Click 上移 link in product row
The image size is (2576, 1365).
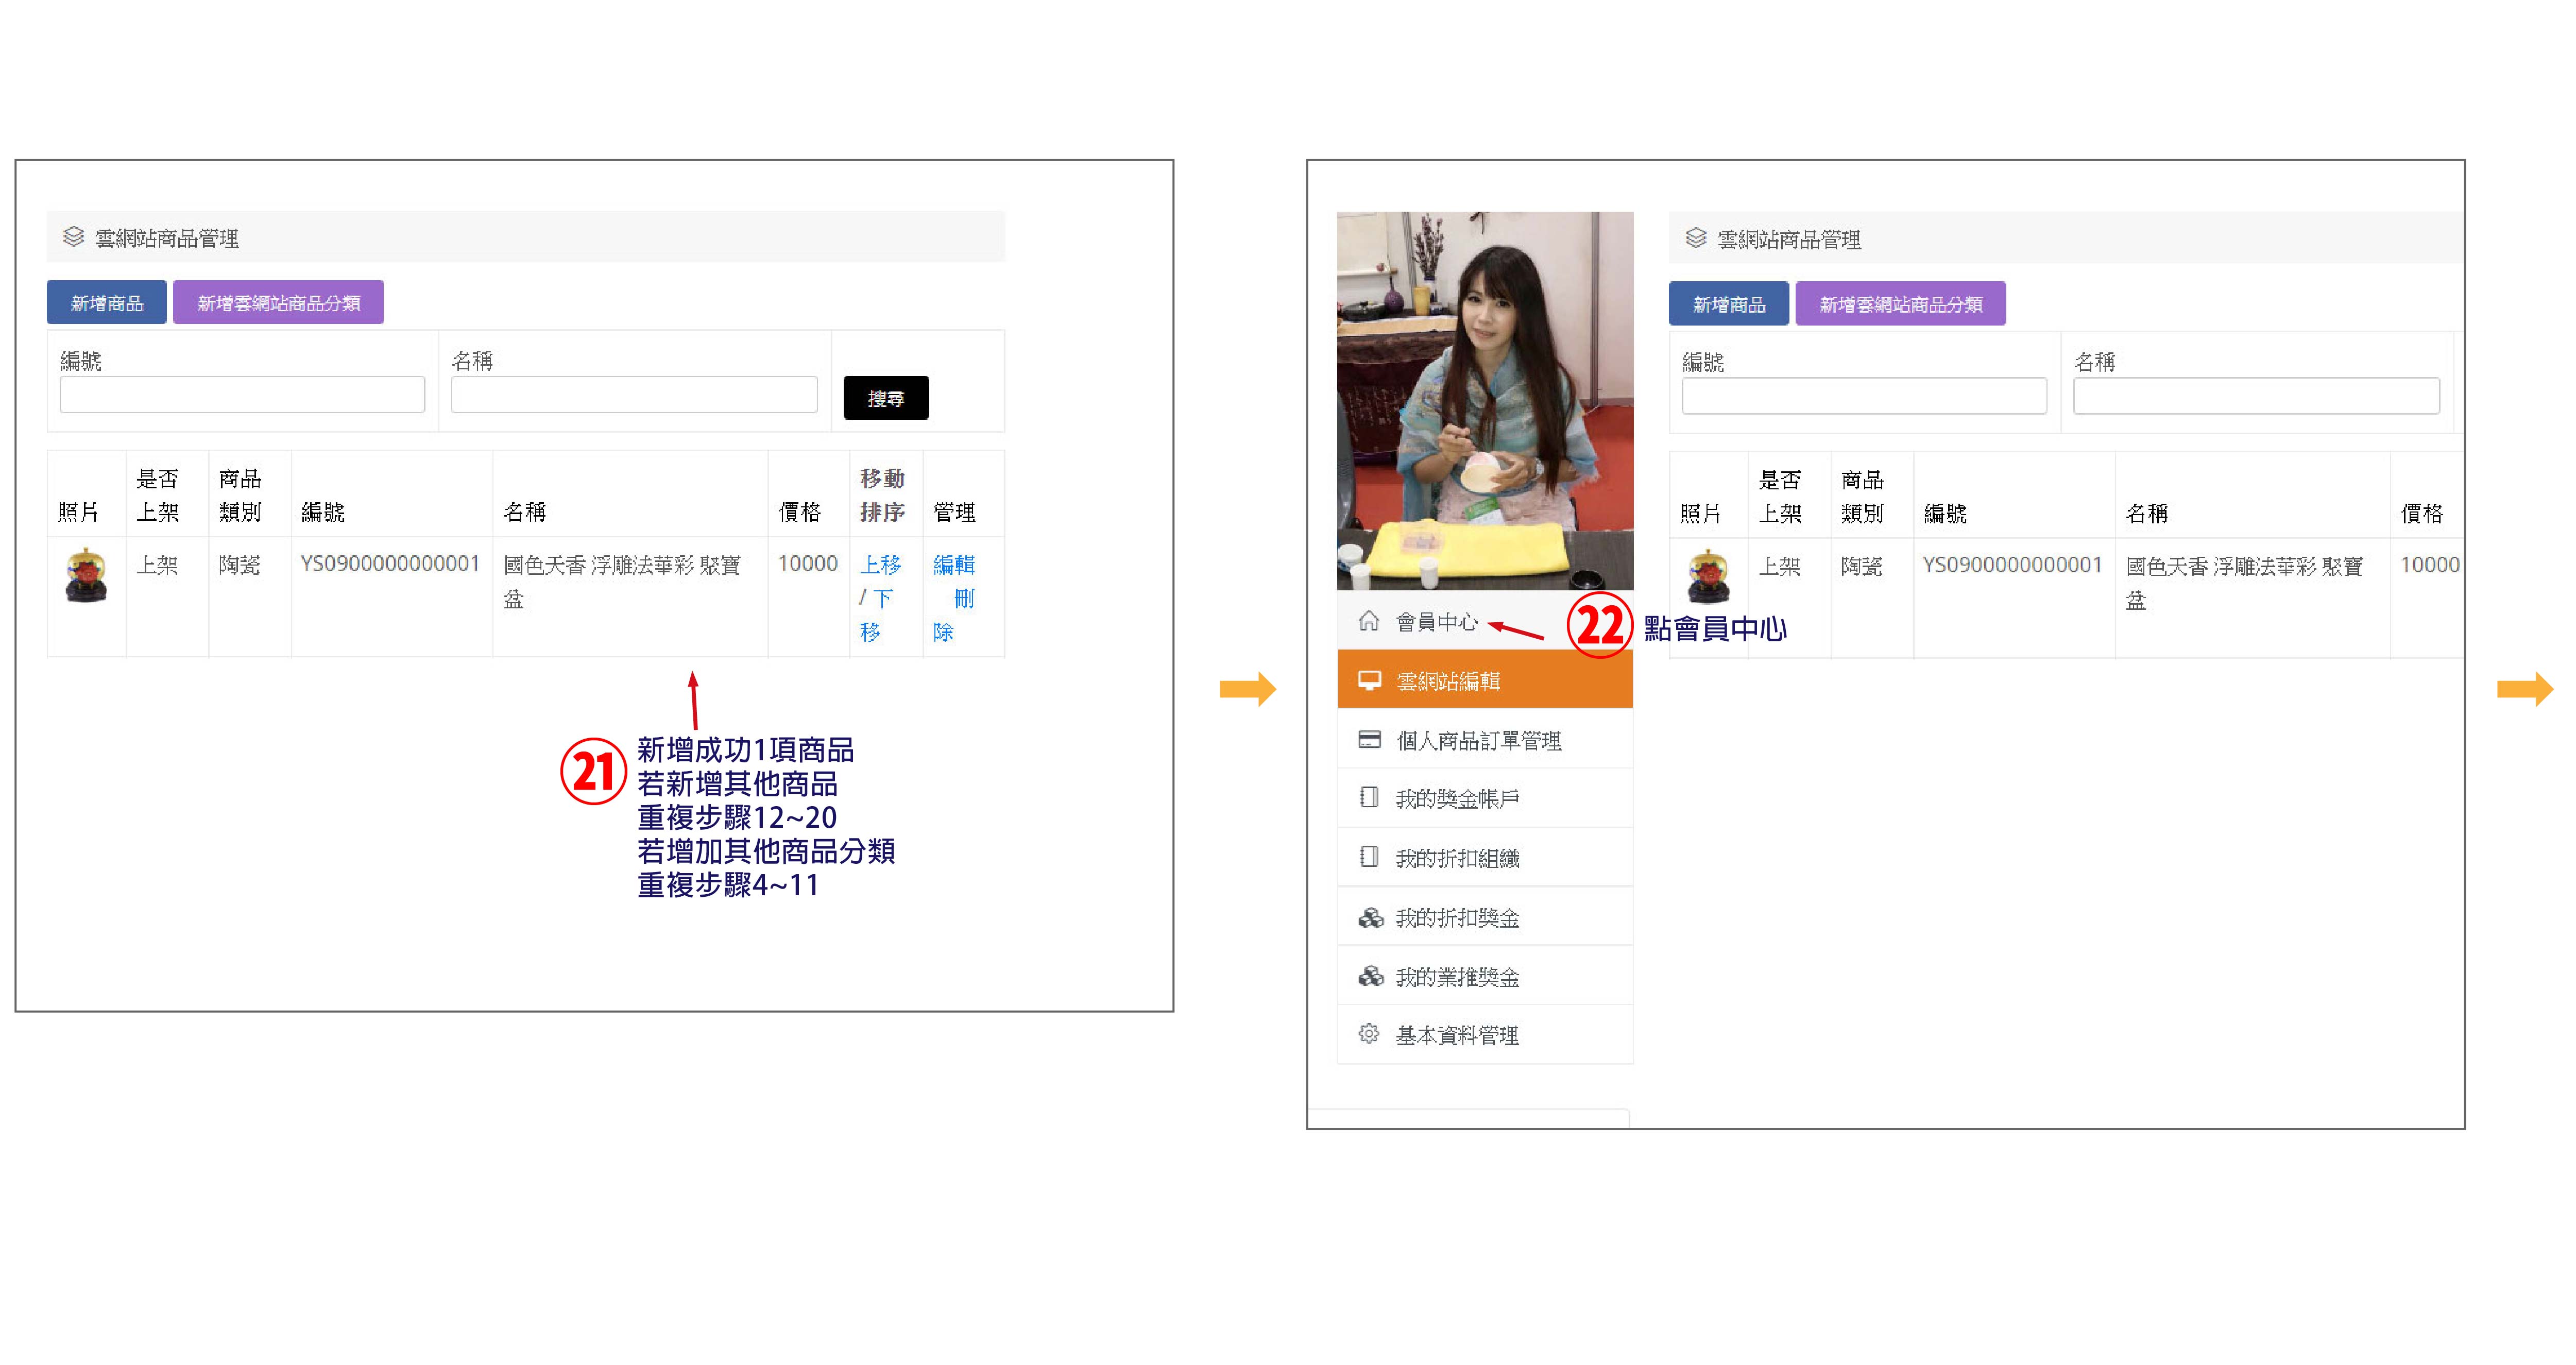point(881,564)
